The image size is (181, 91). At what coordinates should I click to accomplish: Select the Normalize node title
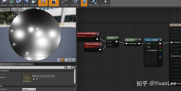tap(130, 40)
